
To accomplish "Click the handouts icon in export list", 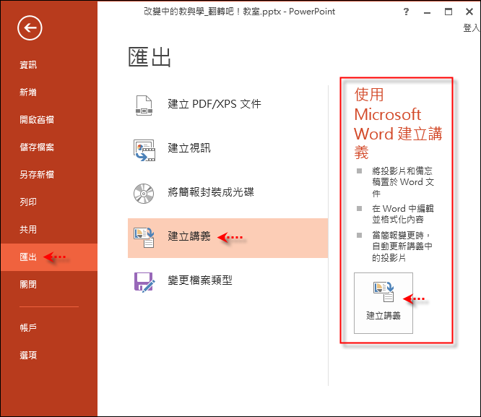I will [144, 237].
